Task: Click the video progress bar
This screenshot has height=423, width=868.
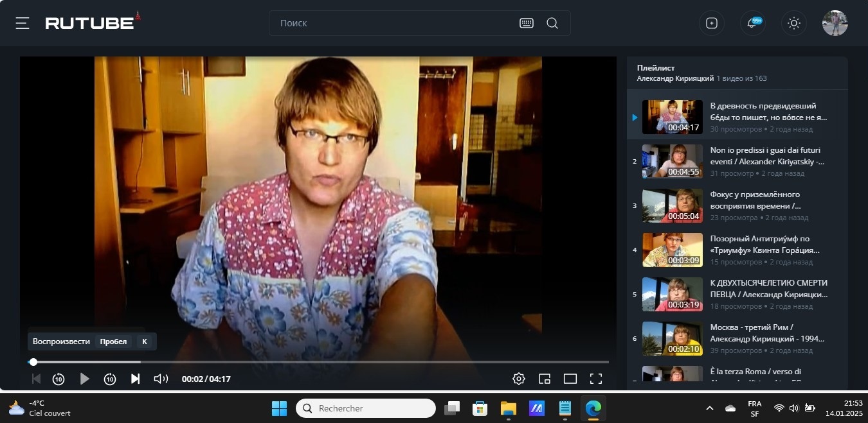Action: coord(321,362)
